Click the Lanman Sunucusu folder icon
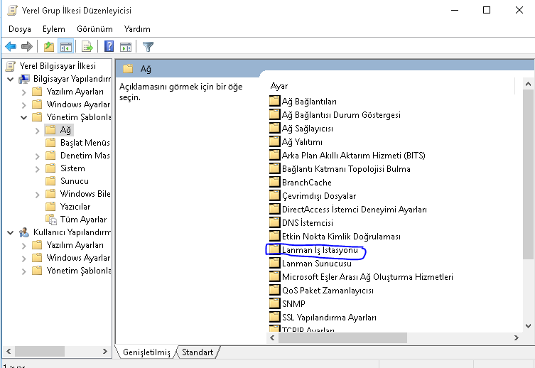 (x=274, y=263)
